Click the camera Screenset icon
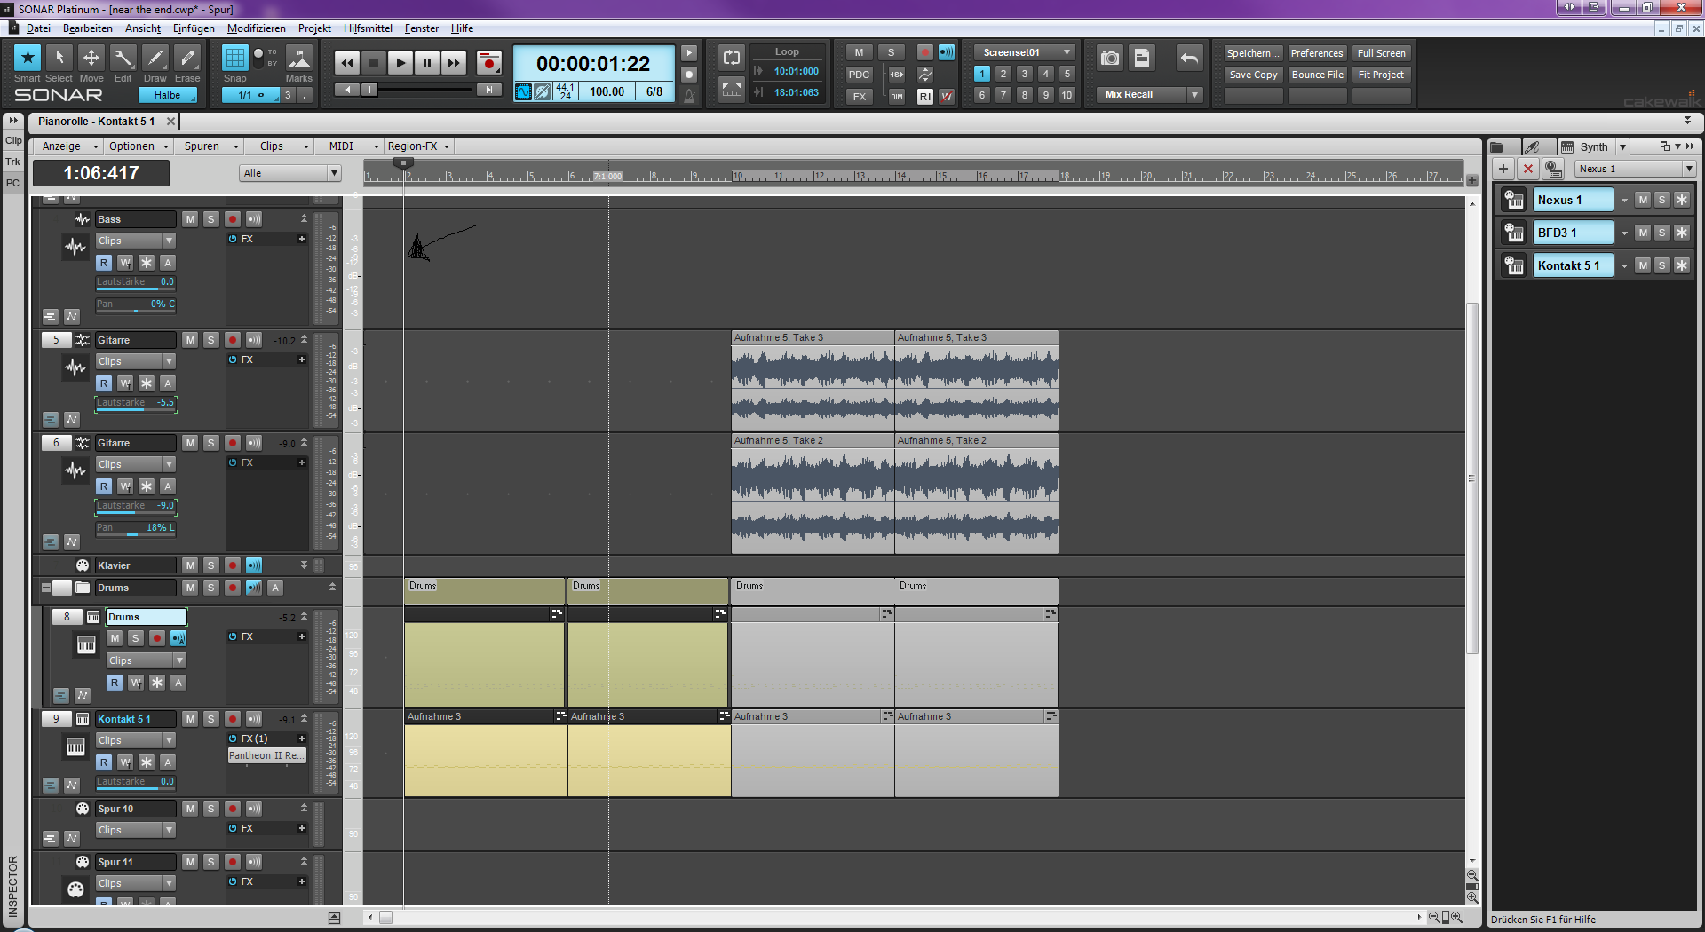This screenshot has height=932, width=1705. pos(1109,59)
